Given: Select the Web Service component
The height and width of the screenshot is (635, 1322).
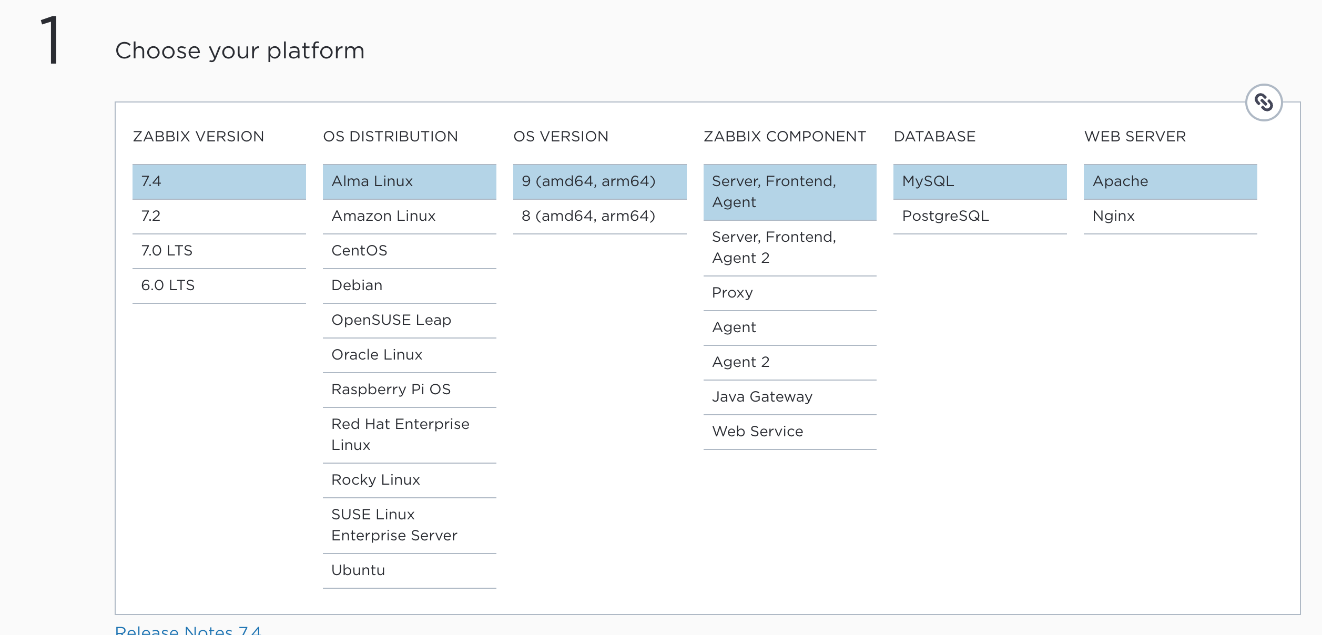Looking at the screenshot, I should [x=790, y=432].
